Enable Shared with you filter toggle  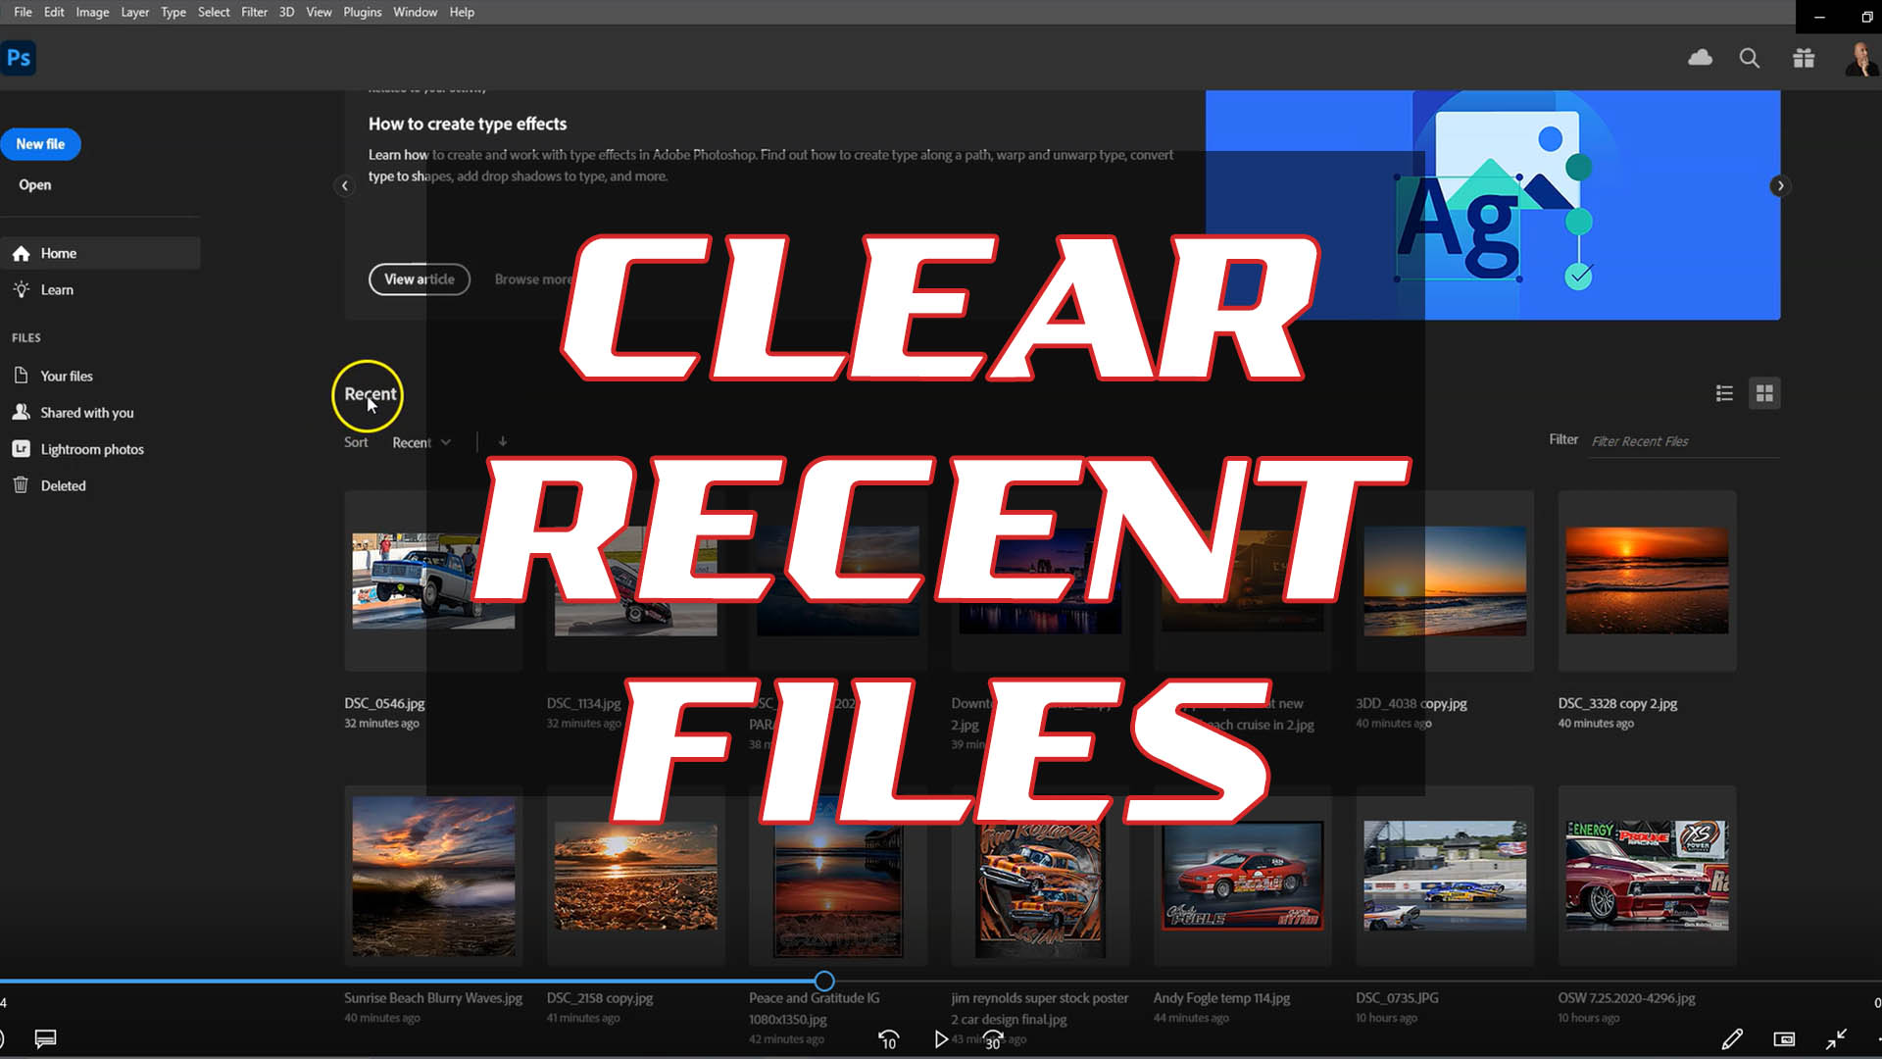(86, 413)
